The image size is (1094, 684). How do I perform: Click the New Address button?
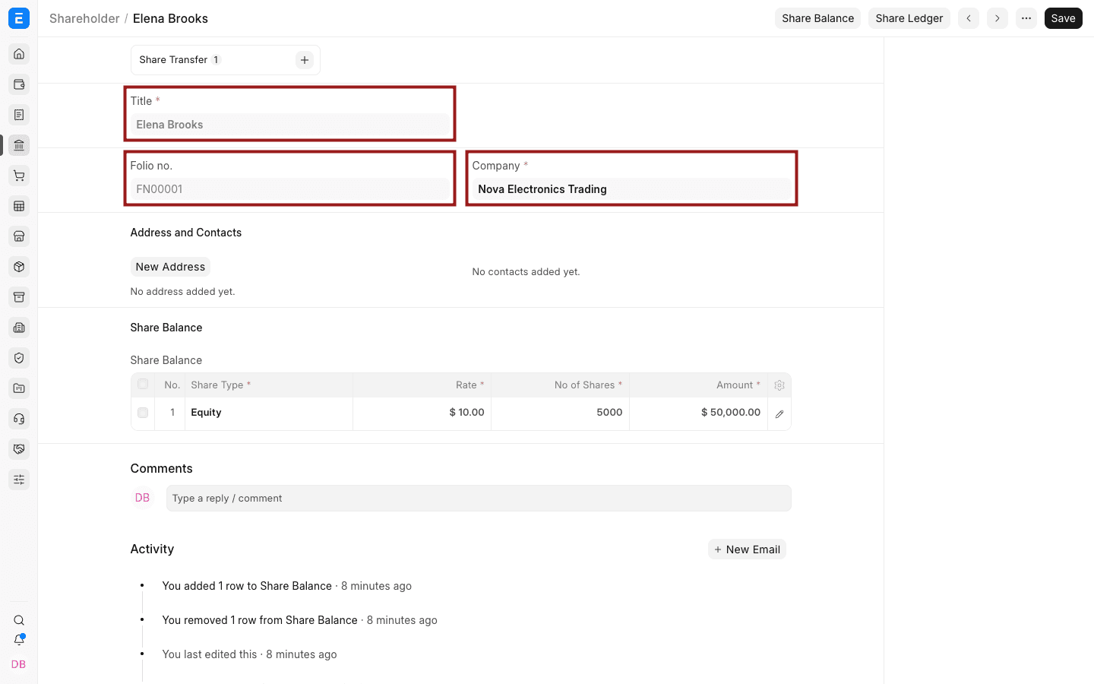tap(170, 267)
